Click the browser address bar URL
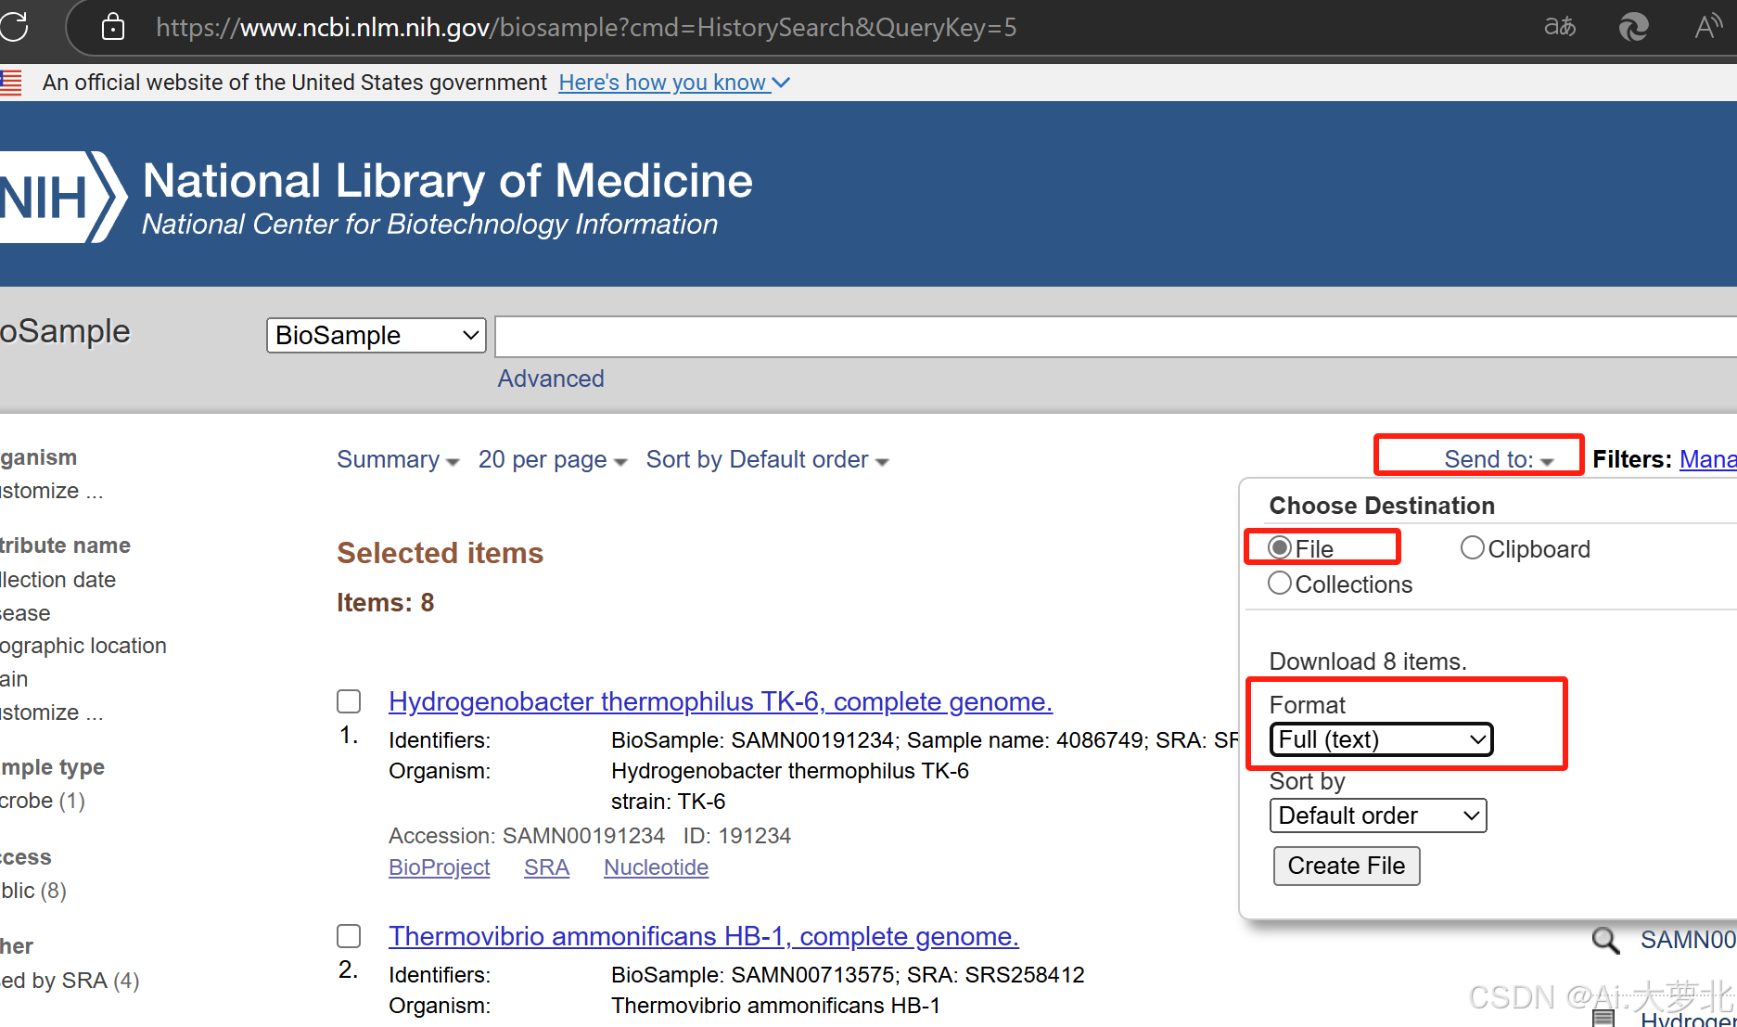Screen dimensions: 1737x1027 point(586,27)
